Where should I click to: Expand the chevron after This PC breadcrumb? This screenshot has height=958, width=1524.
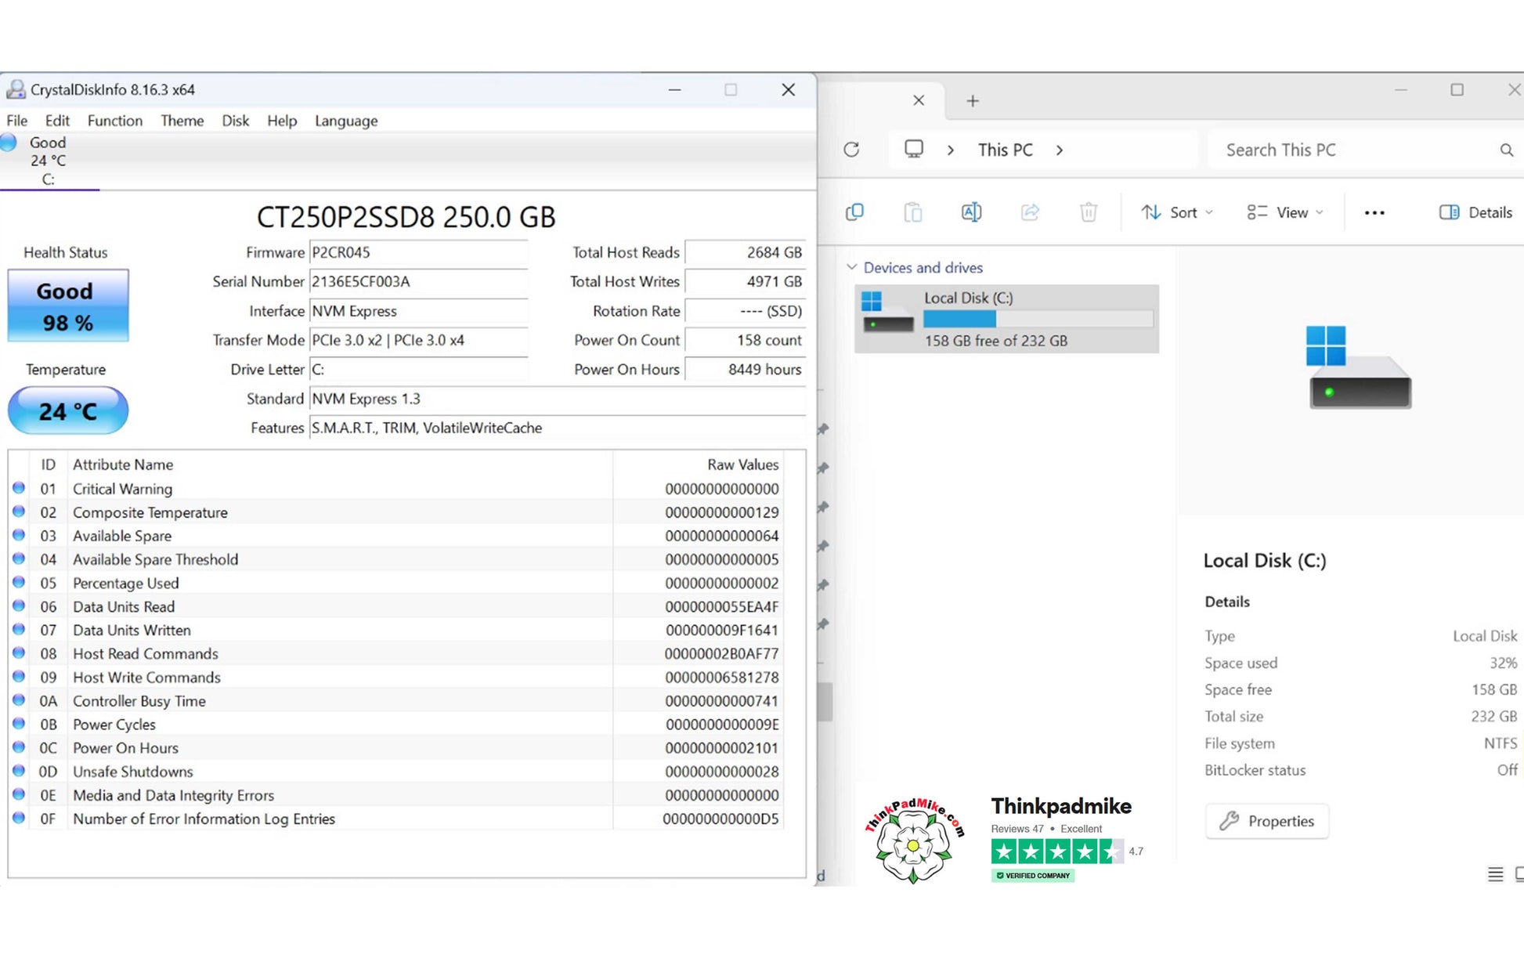point(1060,150)
